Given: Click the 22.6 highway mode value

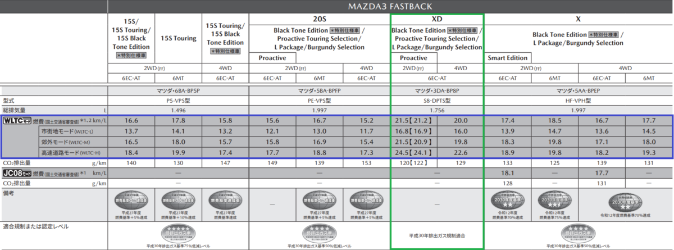Looking at the screenshot, I should (461, 152).
